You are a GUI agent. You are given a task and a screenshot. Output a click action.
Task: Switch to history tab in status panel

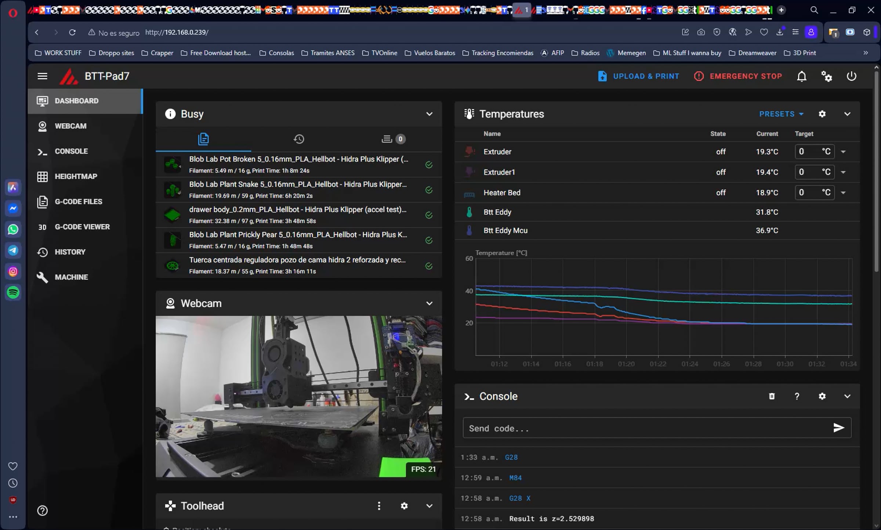coord(299,139)
